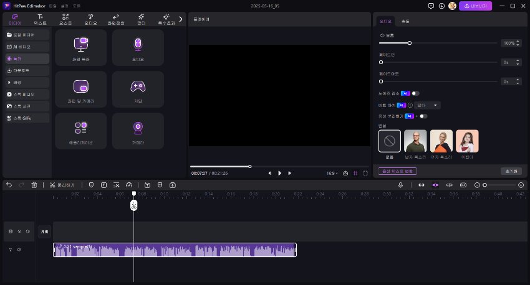Click the beat marker info icon
Screen dimensions: 530x285
[410, 105]
